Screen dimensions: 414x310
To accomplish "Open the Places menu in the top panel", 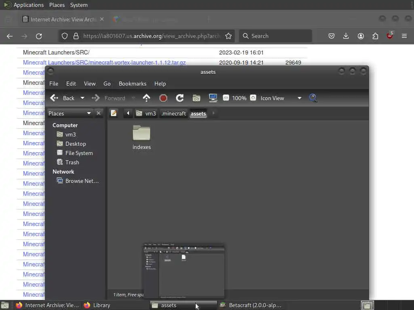I will click(x=57, y=5).
